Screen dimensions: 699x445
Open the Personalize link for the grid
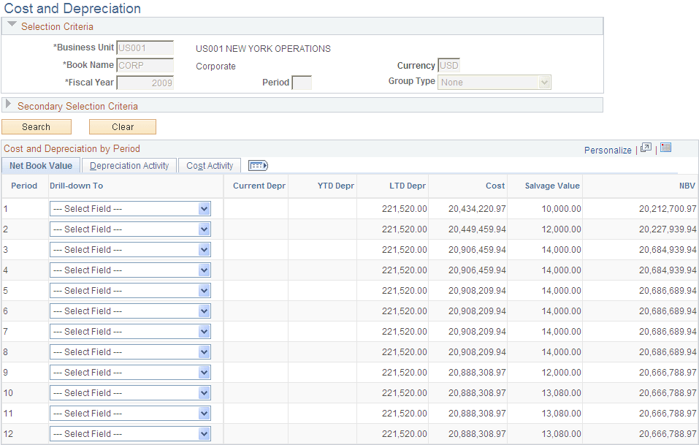pyautogui.click(x=608, y=150)
